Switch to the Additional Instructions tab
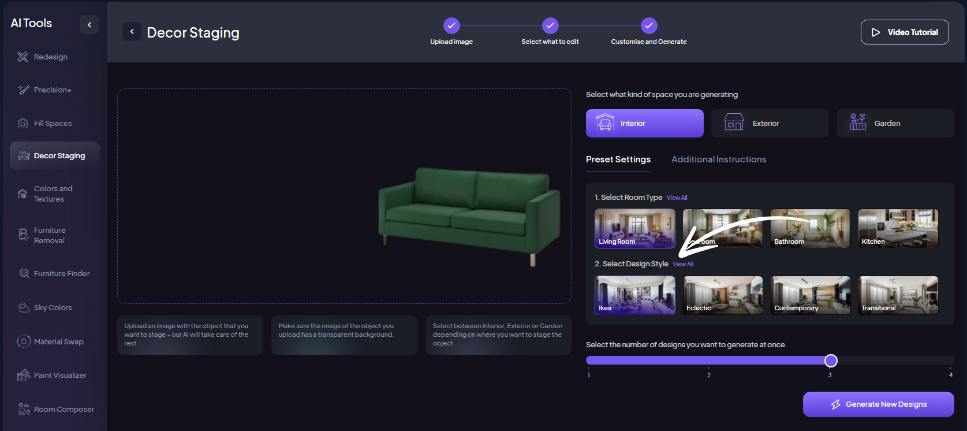The height and width of the screenshot is (431, 967). (x=719, y=159)
